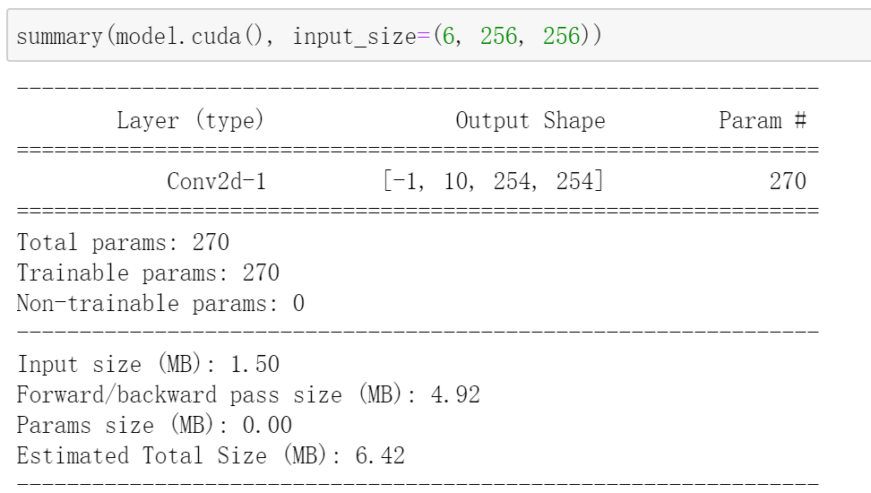Click the Params size (MB): 0.00 line
The image size is (871, 493).
tap(154, 425)
